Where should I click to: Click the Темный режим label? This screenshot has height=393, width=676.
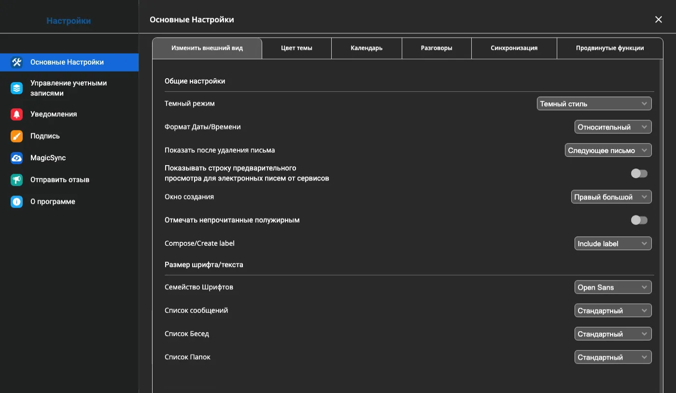coord(190,103)
